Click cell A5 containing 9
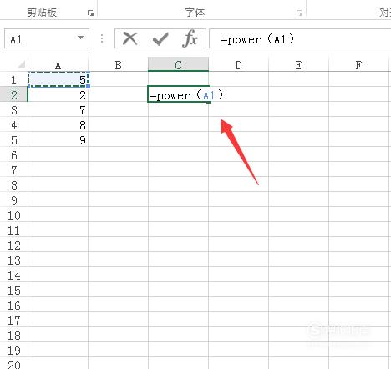The width and height of the screenshot is (391, 369). tap(58, 140)
